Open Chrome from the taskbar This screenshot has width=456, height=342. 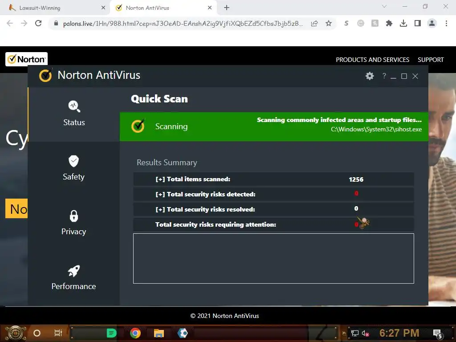(135, 333)
